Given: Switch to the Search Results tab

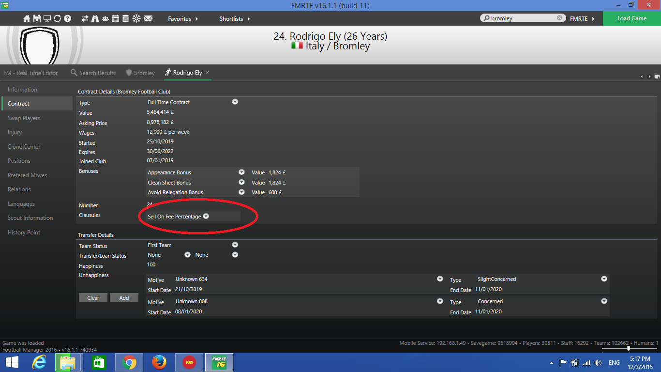Looking at the screenshot, I should (93, 73).
